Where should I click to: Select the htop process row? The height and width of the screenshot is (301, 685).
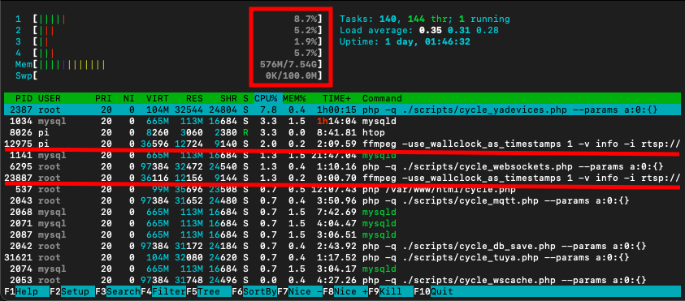pos(343,132)
